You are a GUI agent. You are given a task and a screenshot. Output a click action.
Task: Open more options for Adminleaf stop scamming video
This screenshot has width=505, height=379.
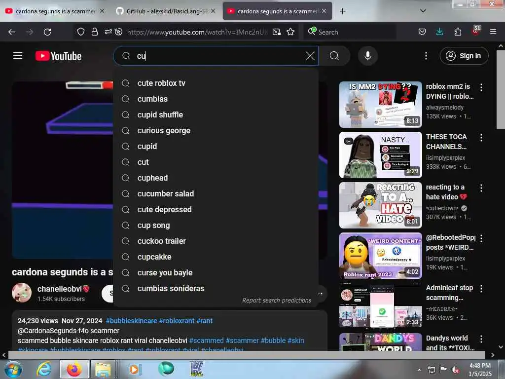click(481, 289)
